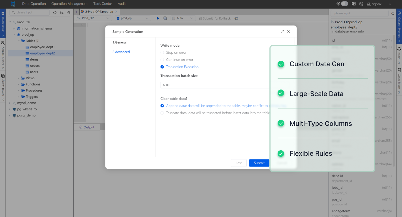Open the sqlynx user dropdown arrow
Screen dimensions: 402x217
point(390,4)
